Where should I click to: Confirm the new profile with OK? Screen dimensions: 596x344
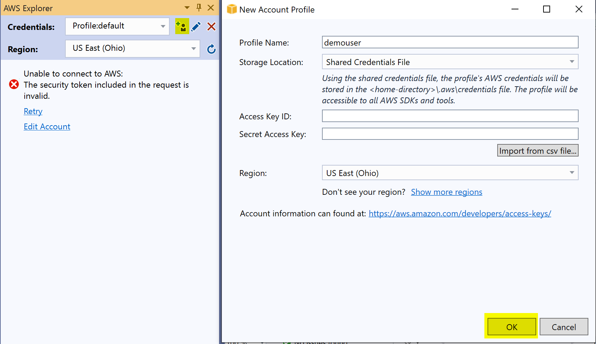point(511,327)
